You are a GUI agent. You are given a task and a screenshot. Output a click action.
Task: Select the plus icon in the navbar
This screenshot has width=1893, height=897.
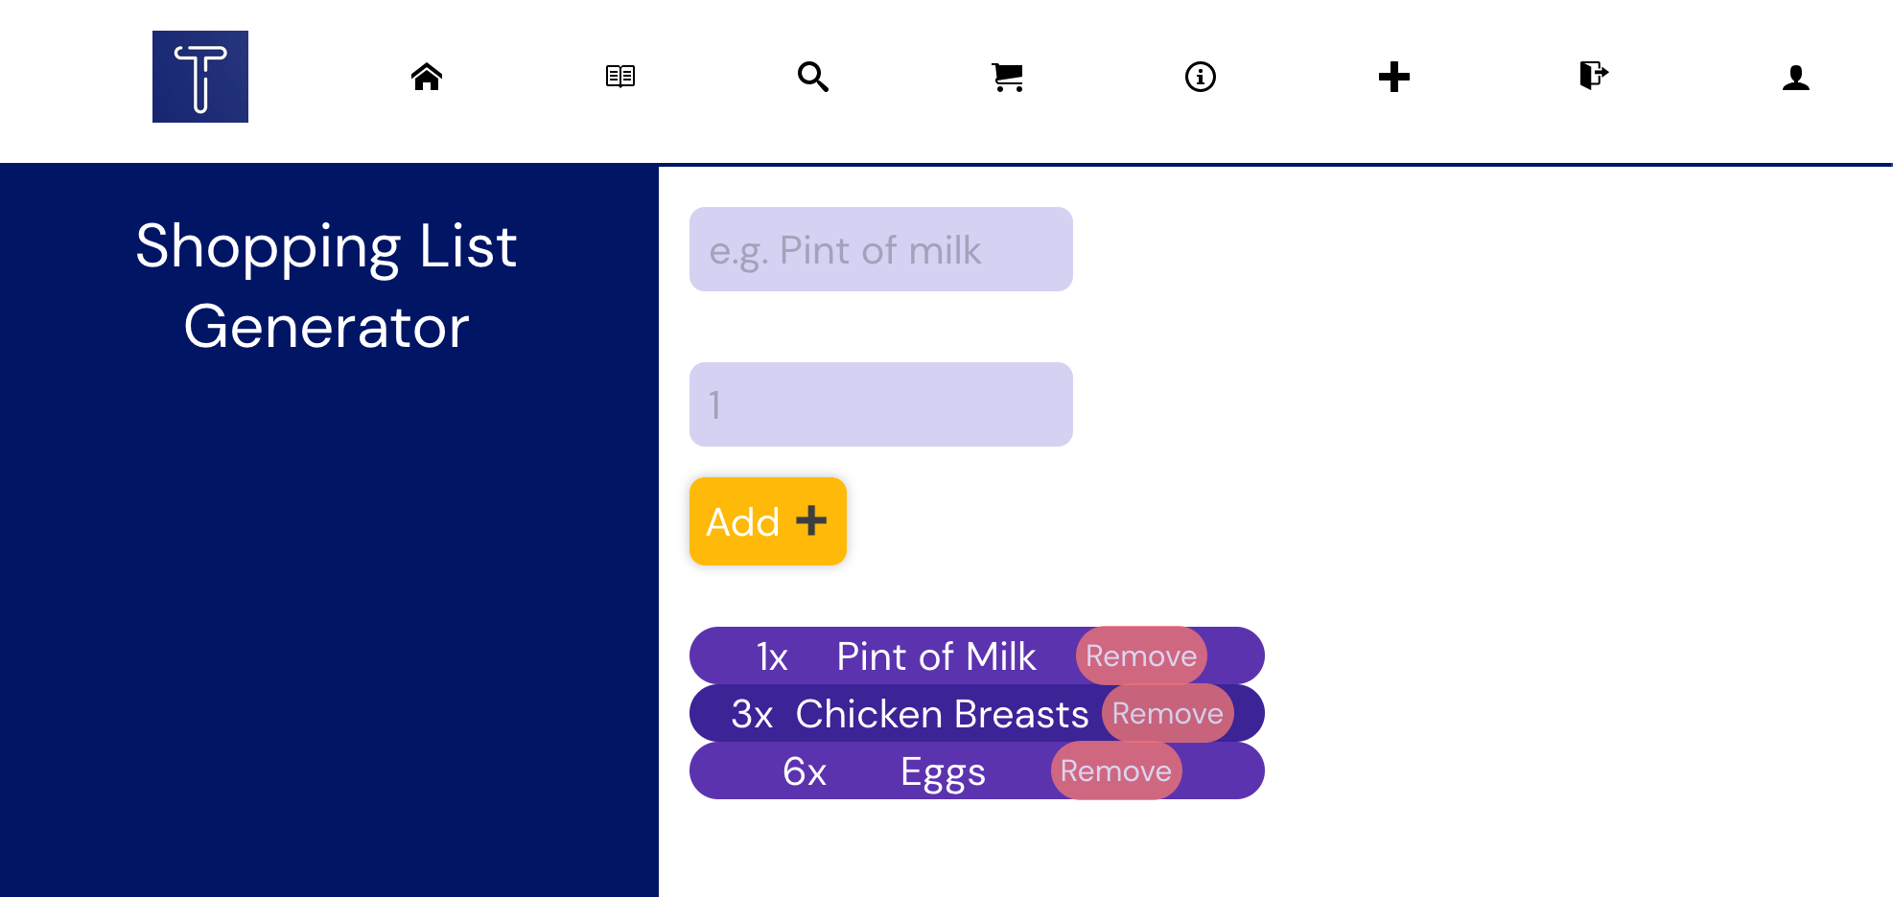point(1394,77)
